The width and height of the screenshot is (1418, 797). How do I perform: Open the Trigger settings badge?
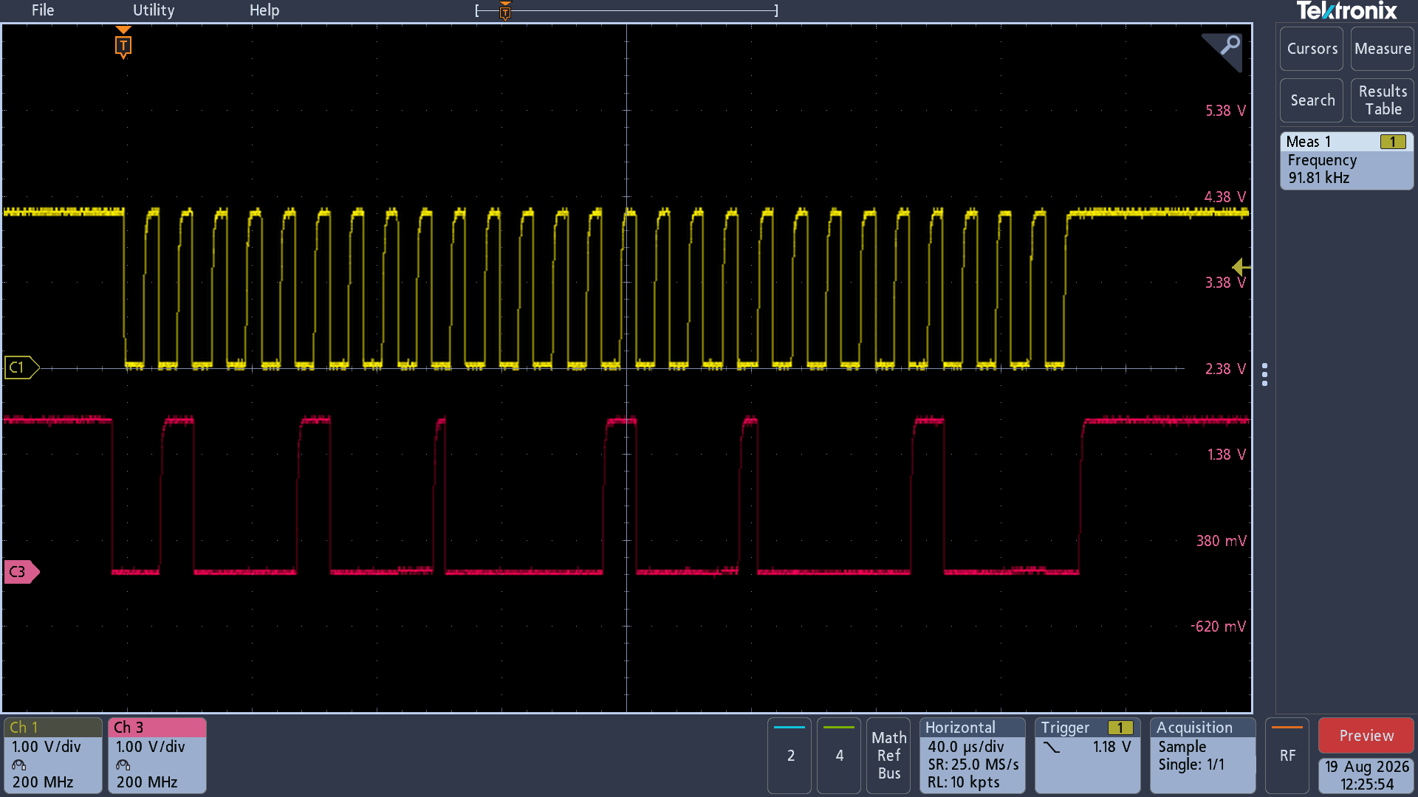[1087, 755]
